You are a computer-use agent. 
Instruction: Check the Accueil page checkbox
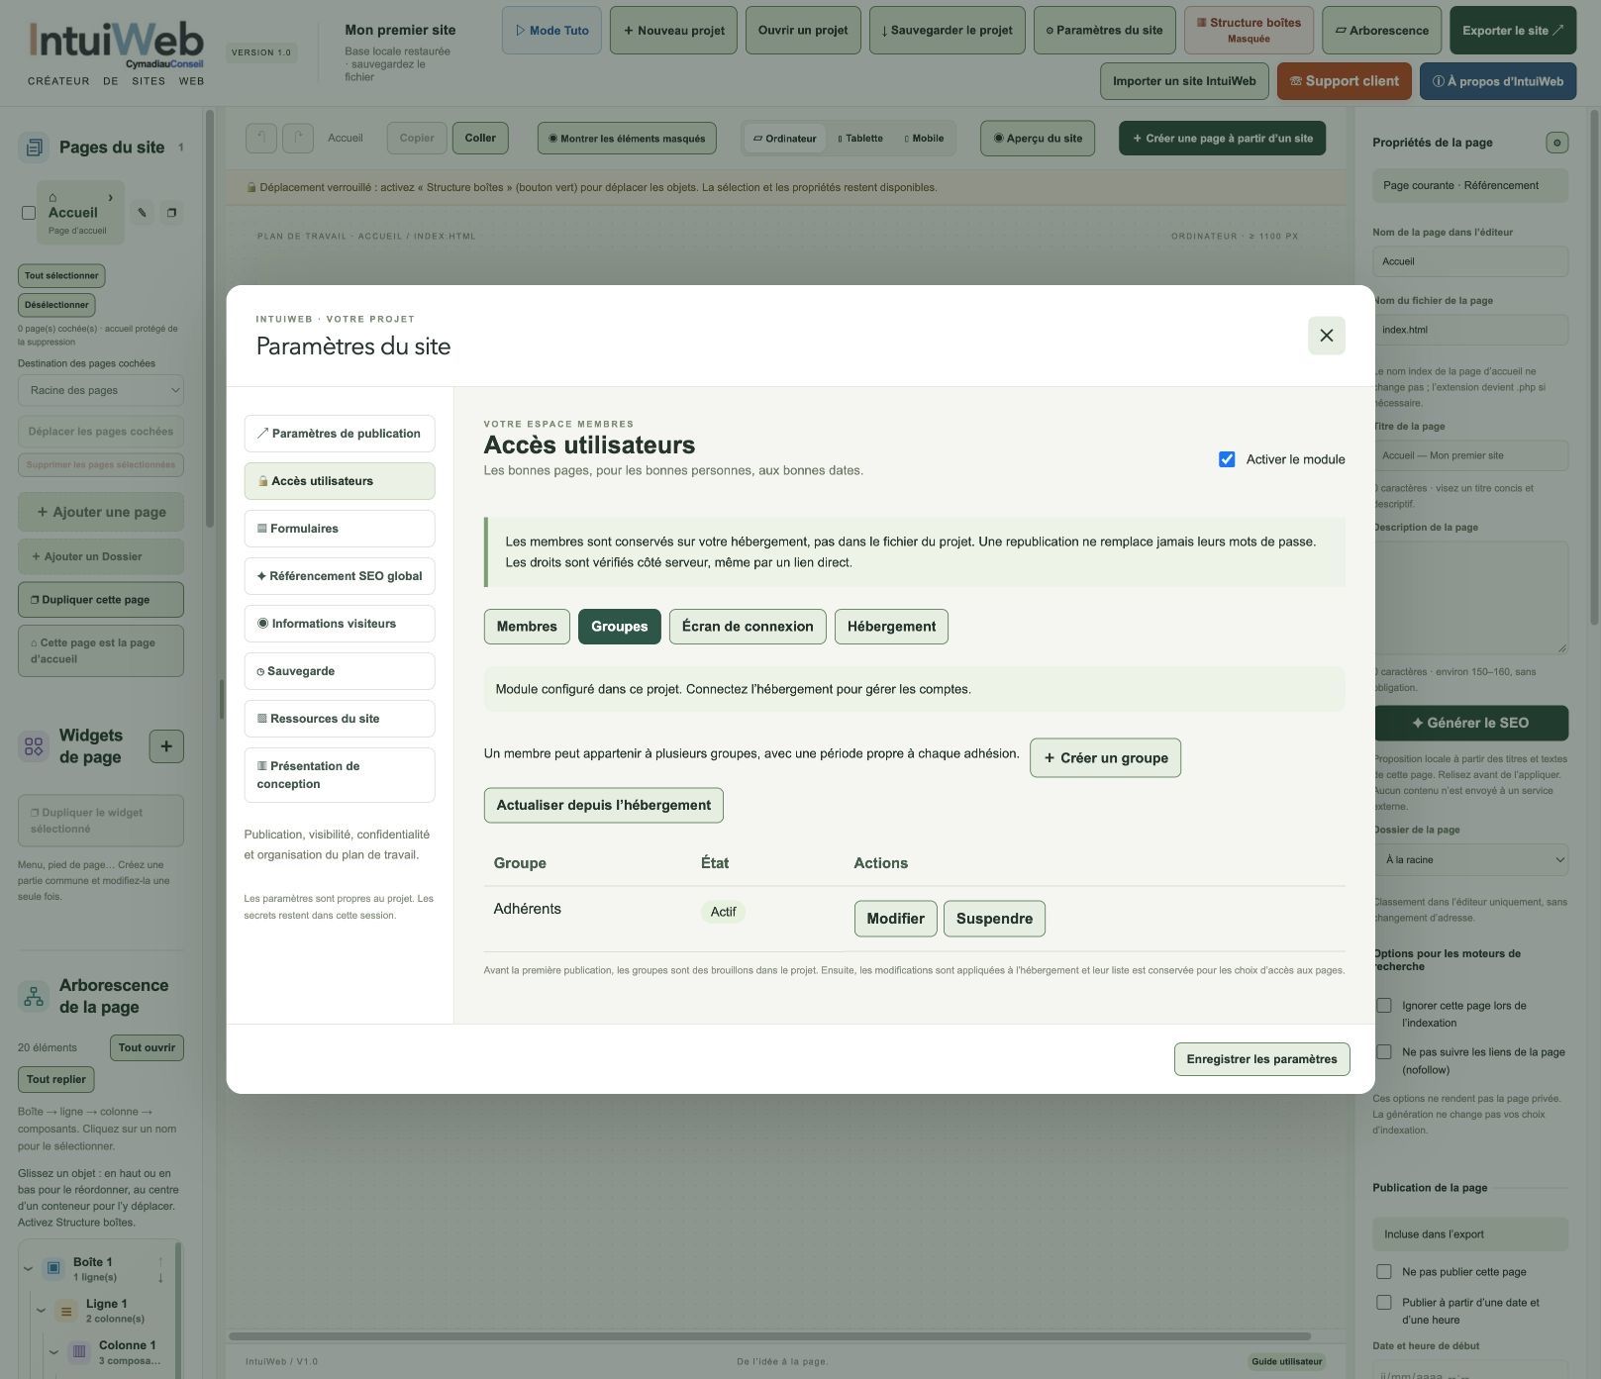29,213
